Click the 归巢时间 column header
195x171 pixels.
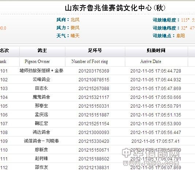156,51
